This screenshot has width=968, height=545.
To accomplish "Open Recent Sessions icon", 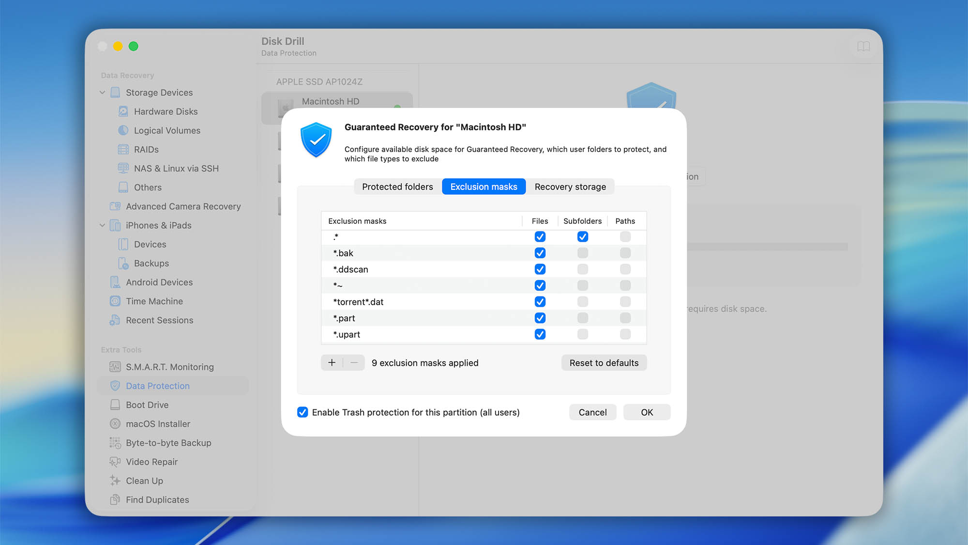I will pos(115,320).
